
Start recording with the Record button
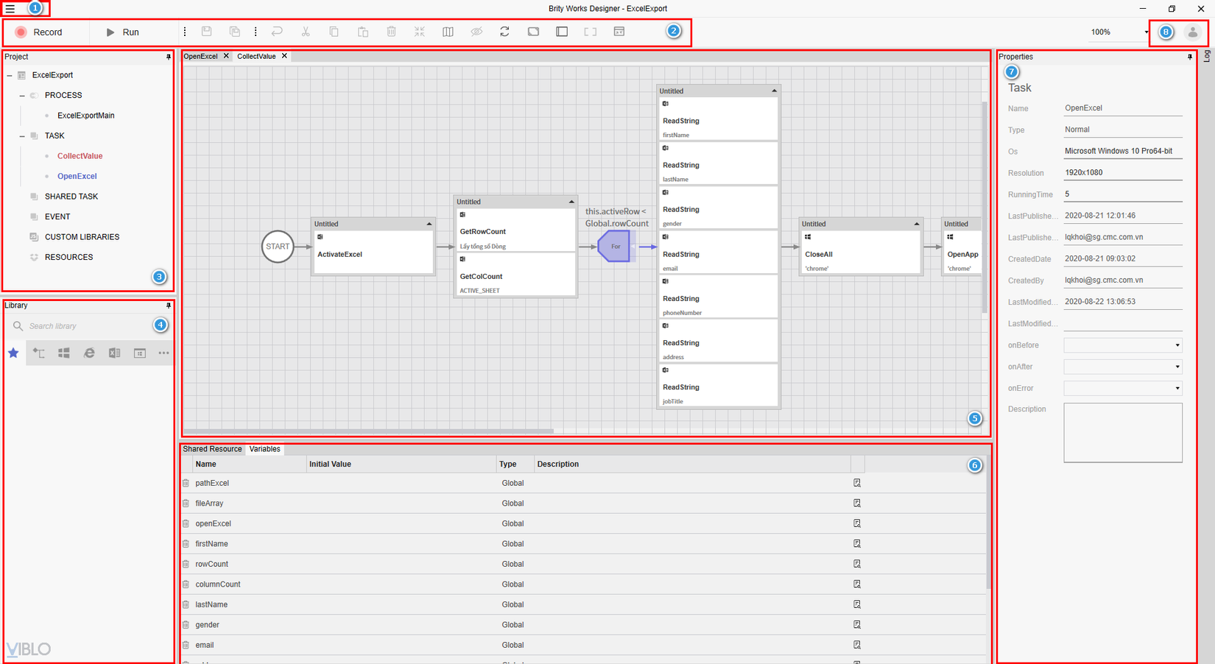39,32
